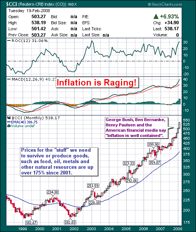This screenshot has width=196, height=232.
Task: Select the Low value 501.42
Action: coord(38,29)
